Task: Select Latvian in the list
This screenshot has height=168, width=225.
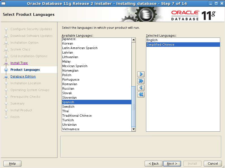Action: pos(97,52)
